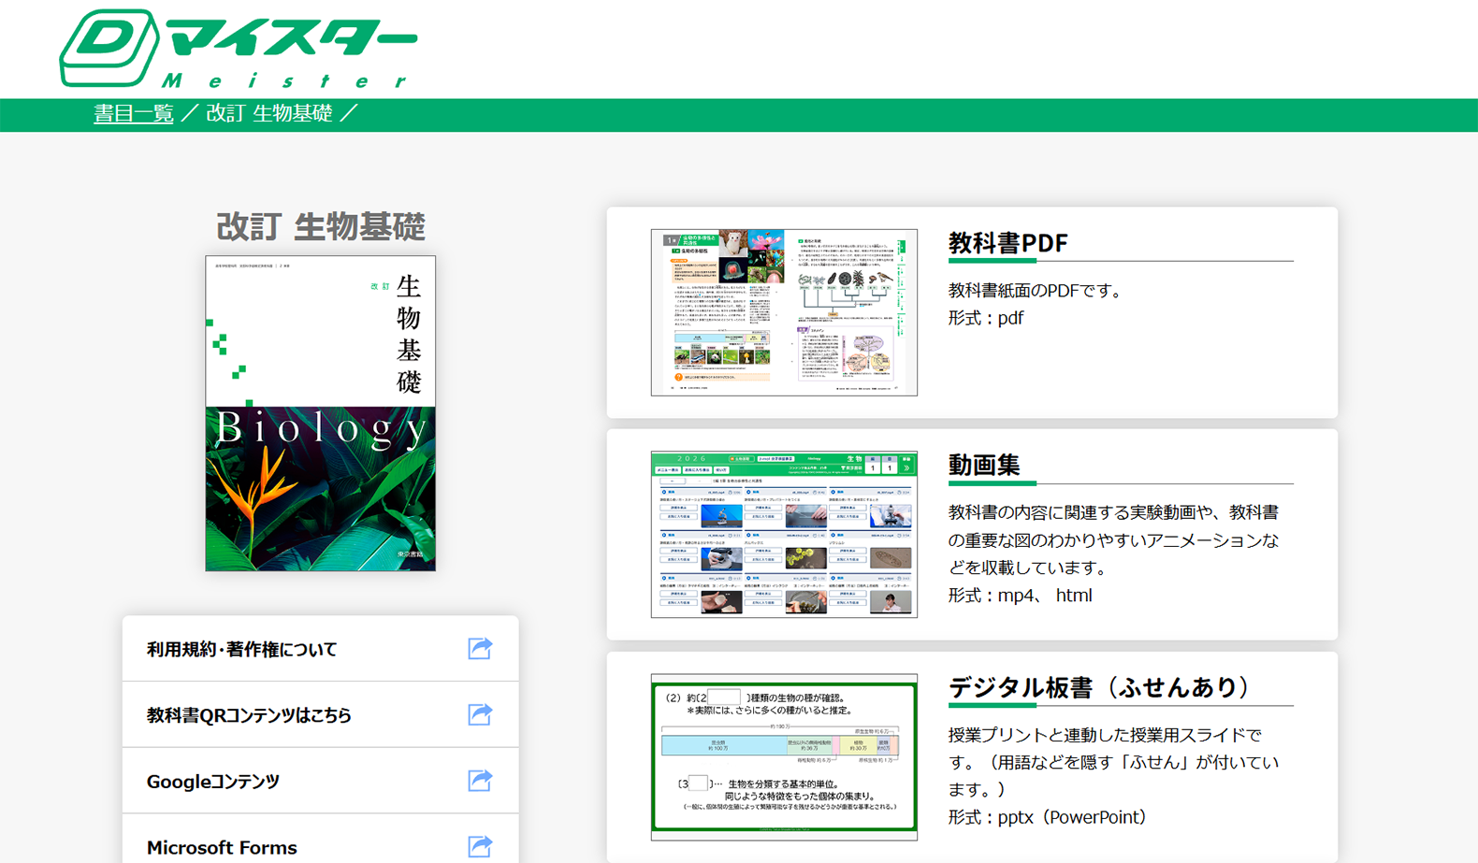Select the Microsoft Forms entry

coord(222,847)
